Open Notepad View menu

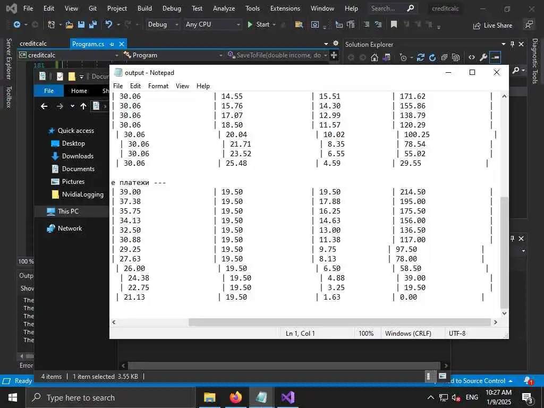pos(182,86)
